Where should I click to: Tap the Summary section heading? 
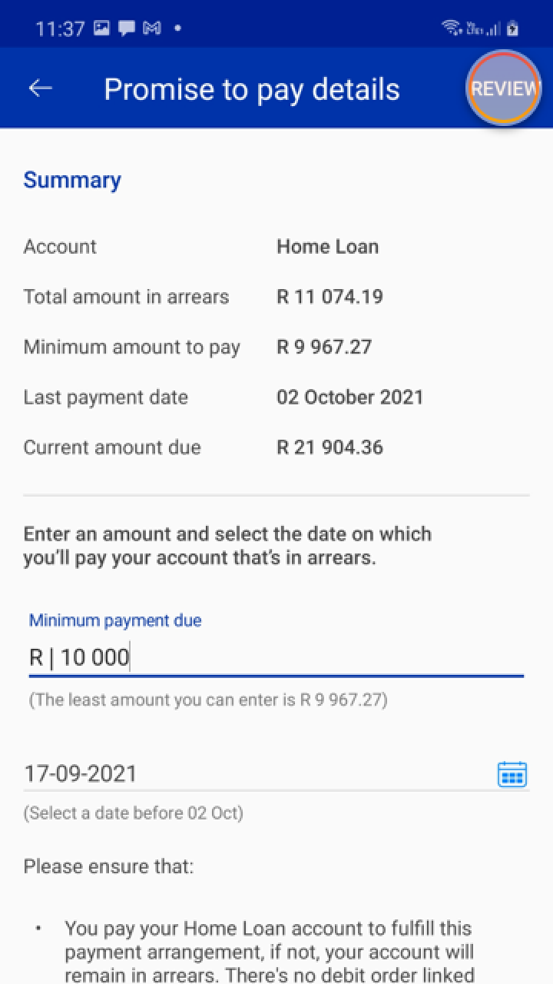(72, 180)
